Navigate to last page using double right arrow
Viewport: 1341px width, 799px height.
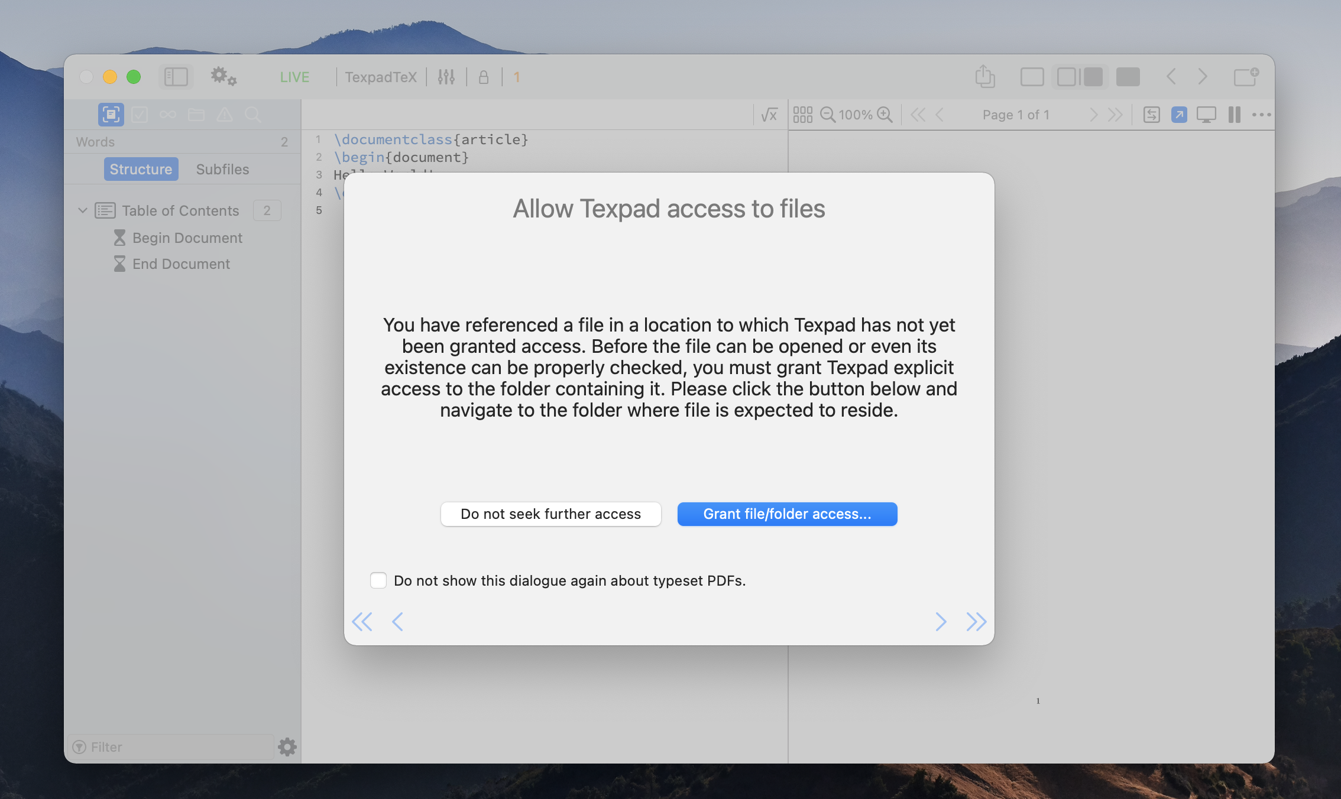pos(976,620)
